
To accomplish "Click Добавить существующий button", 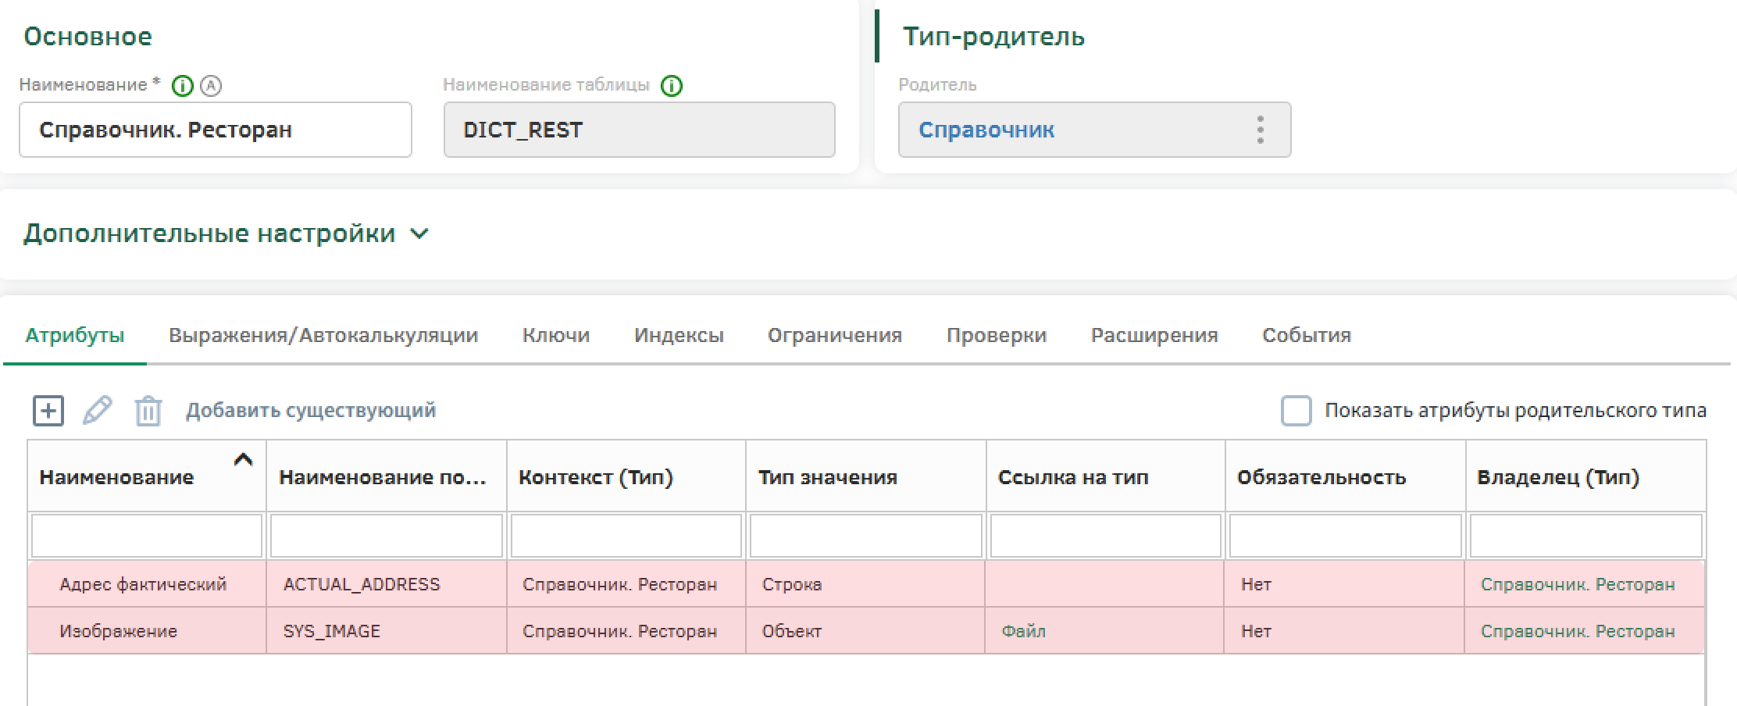I will [310, 411].
